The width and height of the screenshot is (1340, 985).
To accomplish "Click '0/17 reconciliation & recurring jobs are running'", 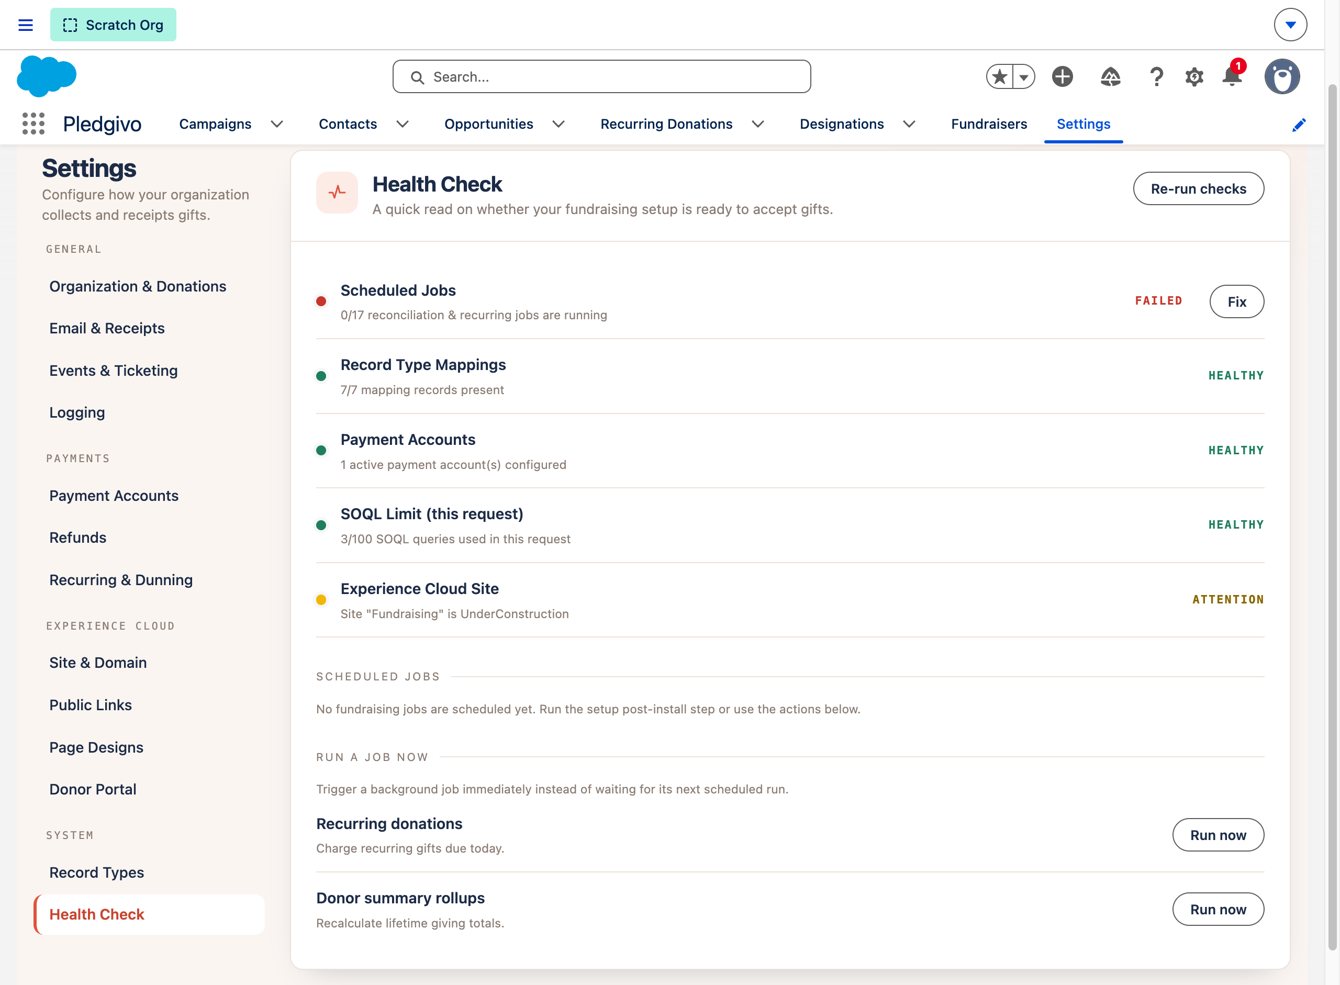I will (474, 315).
